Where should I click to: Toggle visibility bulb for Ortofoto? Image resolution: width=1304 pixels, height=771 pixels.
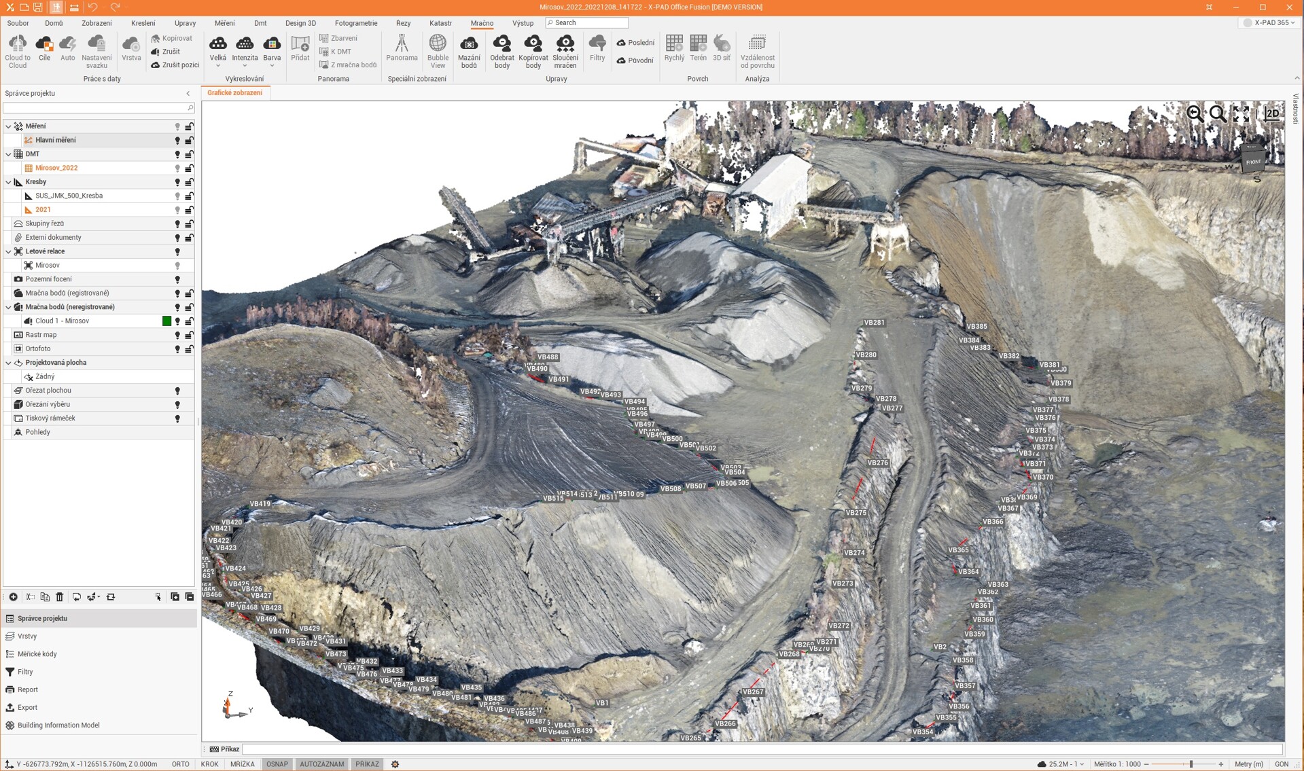click(177, 349)
